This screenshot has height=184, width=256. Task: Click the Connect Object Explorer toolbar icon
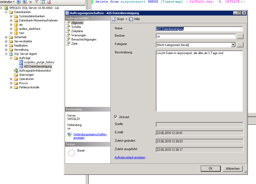click(x=19, y=2)
